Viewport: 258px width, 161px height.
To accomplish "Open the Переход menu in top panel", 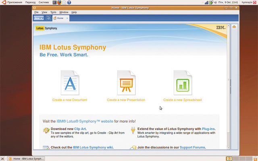I will tap(31, 2).
